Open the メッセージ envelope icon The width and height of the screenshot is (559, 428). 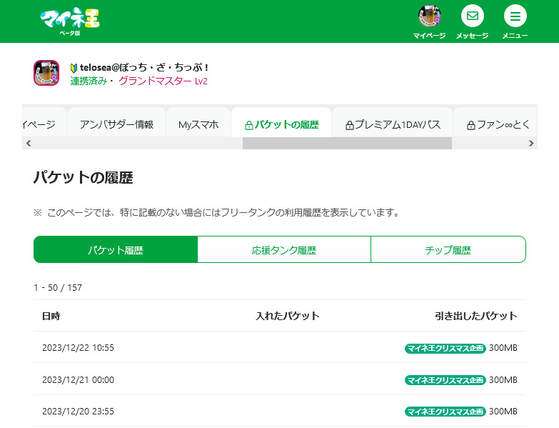coord(472,16)
